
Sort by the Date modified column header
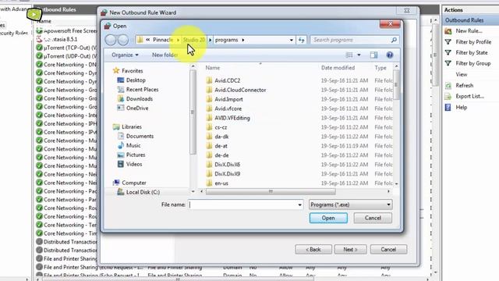338,68
